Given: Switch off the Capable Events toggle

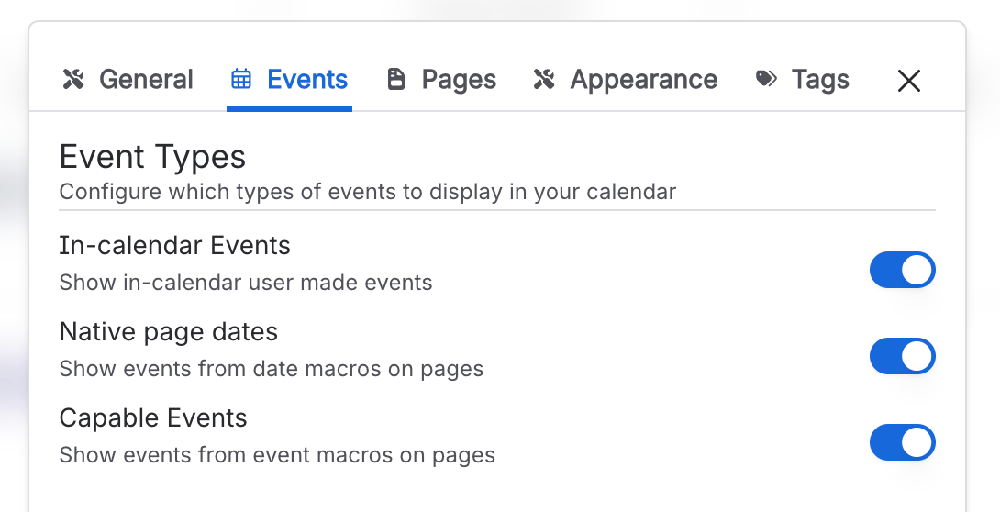Looking at the screenshot, I should point(902,442).
